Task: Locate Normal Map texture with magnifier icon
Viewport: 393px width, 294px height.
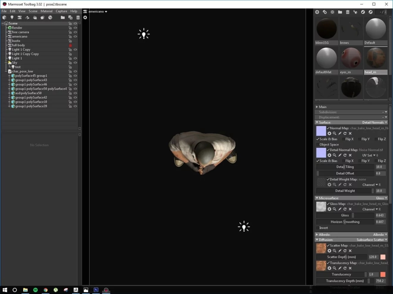Action: (x=335, y=134)
